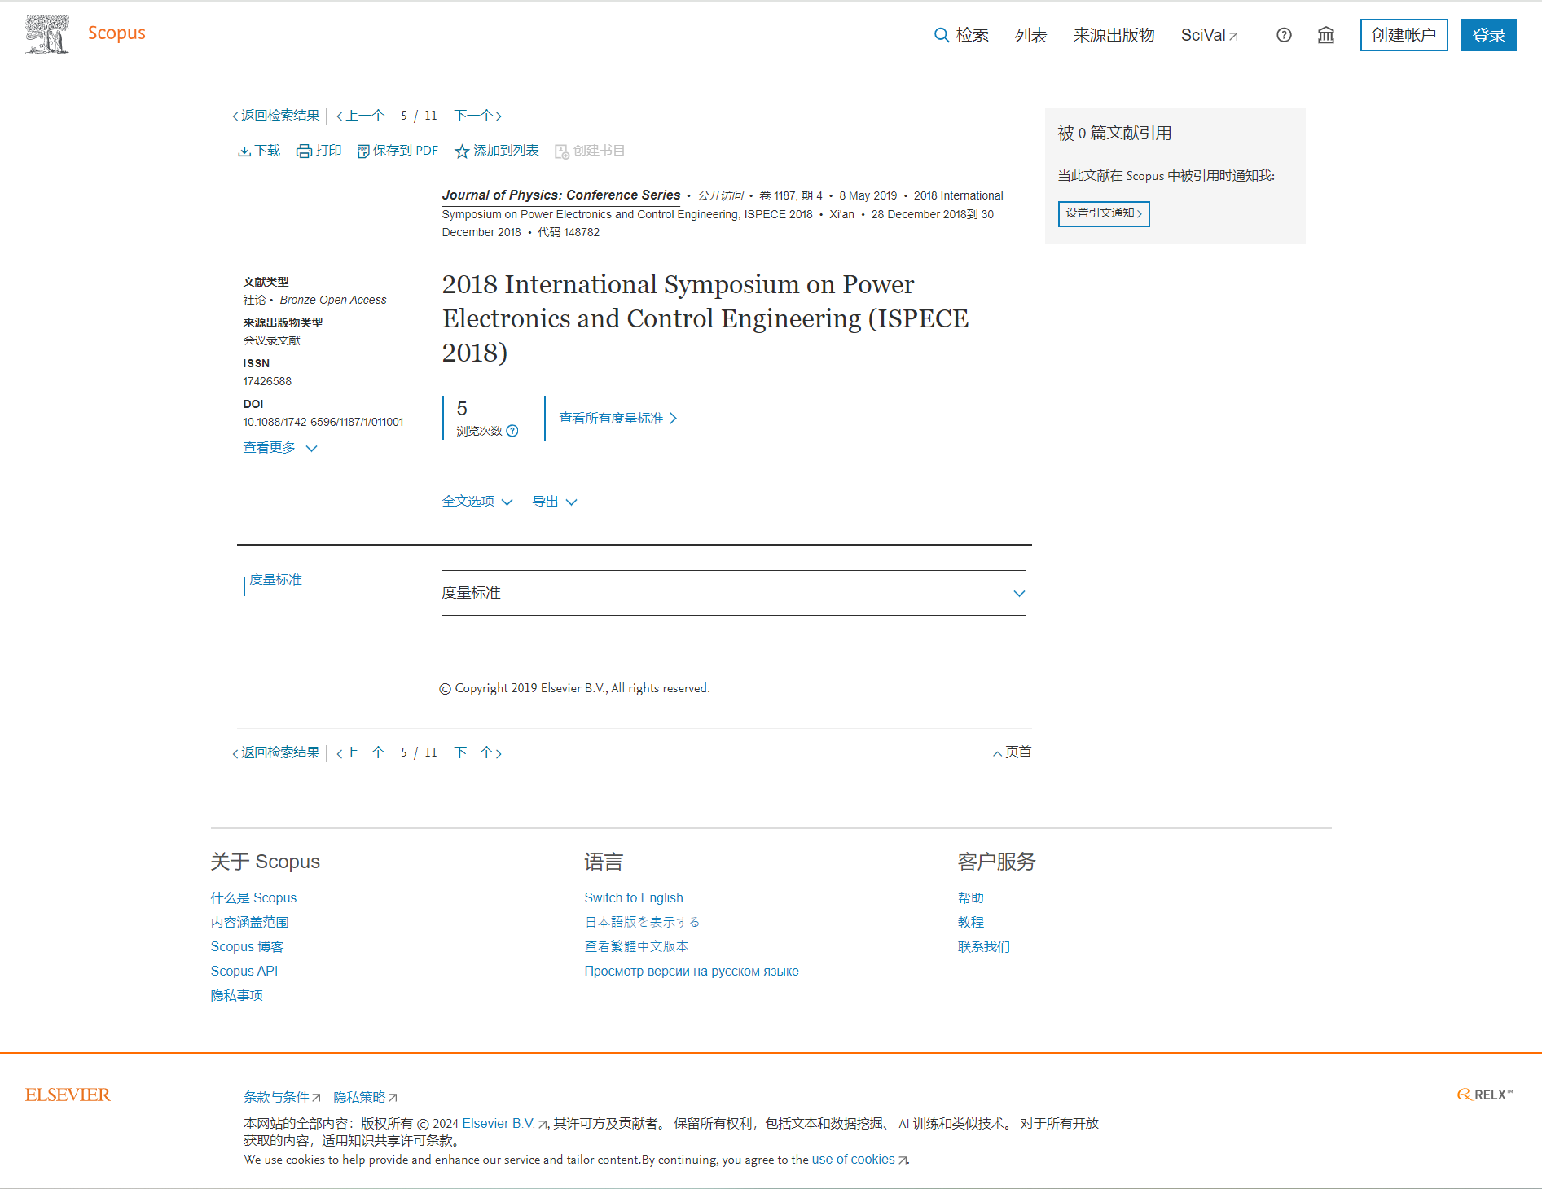Click Switch to English
This screenshot has width=1542, height=1189.
point(634,897)
